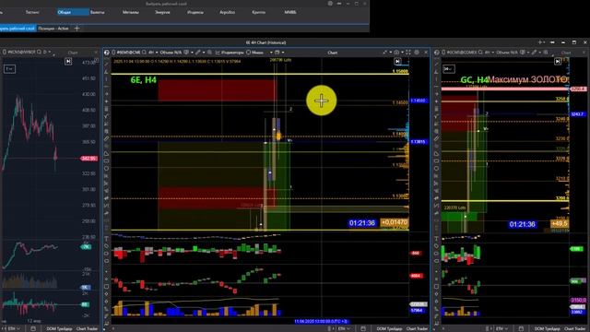This screenshot has height=332, width=590.
Task: Click Объем N/A in the GC chart toolbar
Action: point(507,53)
